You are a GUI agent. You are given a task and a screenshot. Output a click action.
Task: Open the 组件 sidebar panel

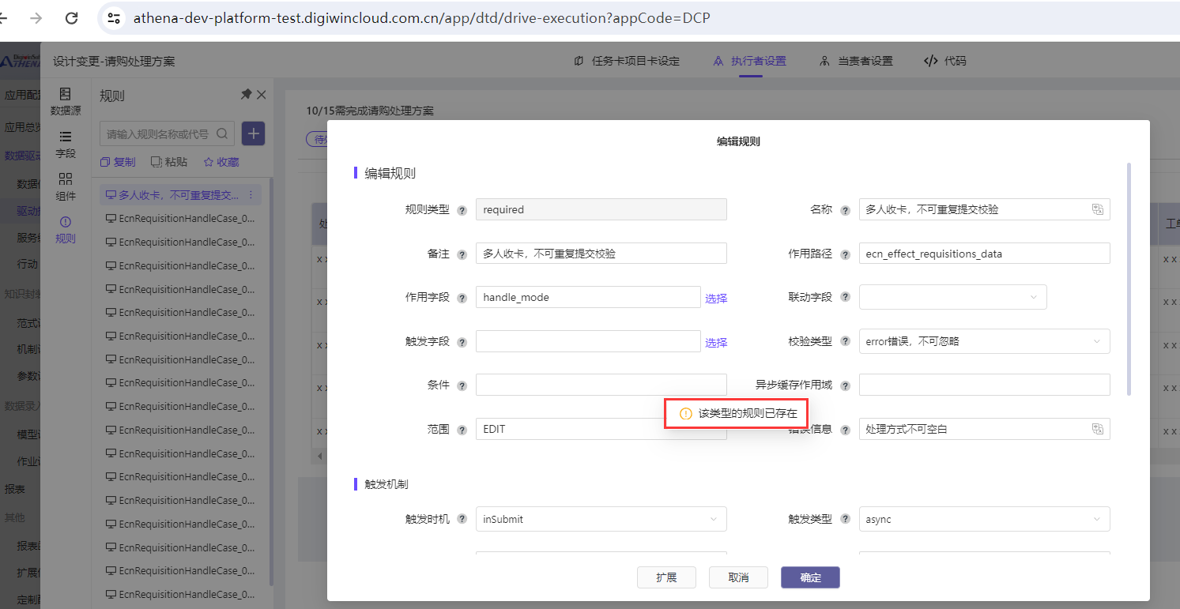66,187
